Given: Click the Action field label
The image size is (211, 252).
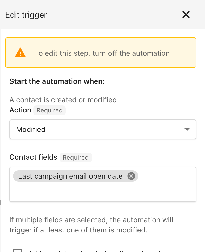Looking at the screenshot, I should pyautogui.click(x=20, y=110).
